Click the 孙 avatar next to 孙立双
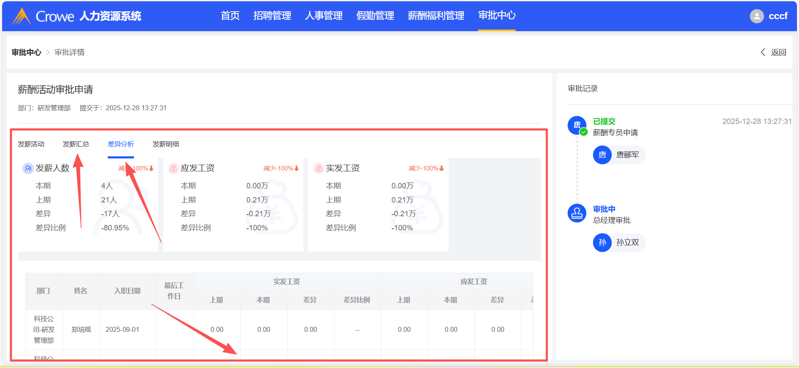Screen dimensions: 799x368 [602, 242]
